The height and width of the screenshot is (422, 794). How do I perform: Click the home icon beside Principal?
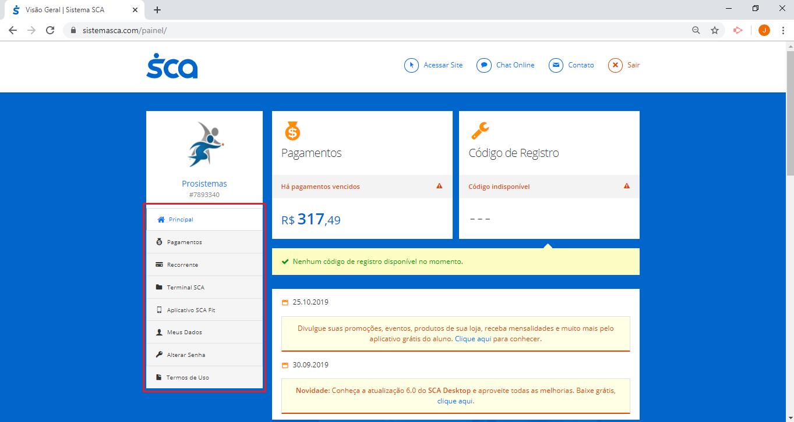tap(161, 220)
